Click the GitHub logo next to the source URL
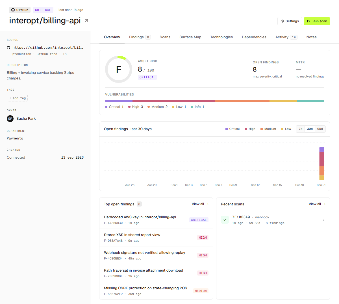The width and height of the screenshot is (339, 304). click(8, 48)
